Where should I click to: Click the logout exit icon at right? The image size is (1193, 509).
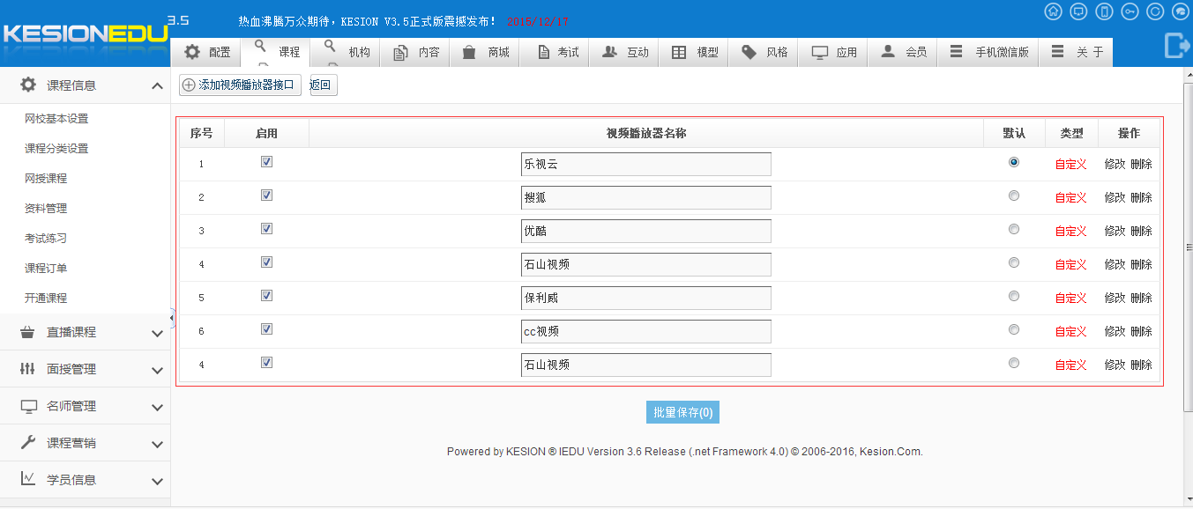1177,45
